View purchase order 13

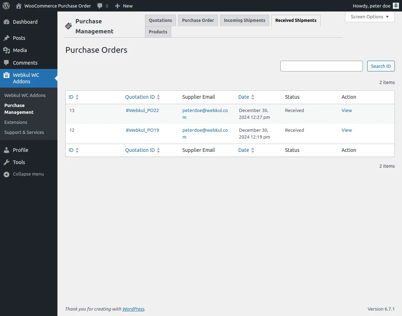pyautogui.click(x=346, y=111)
